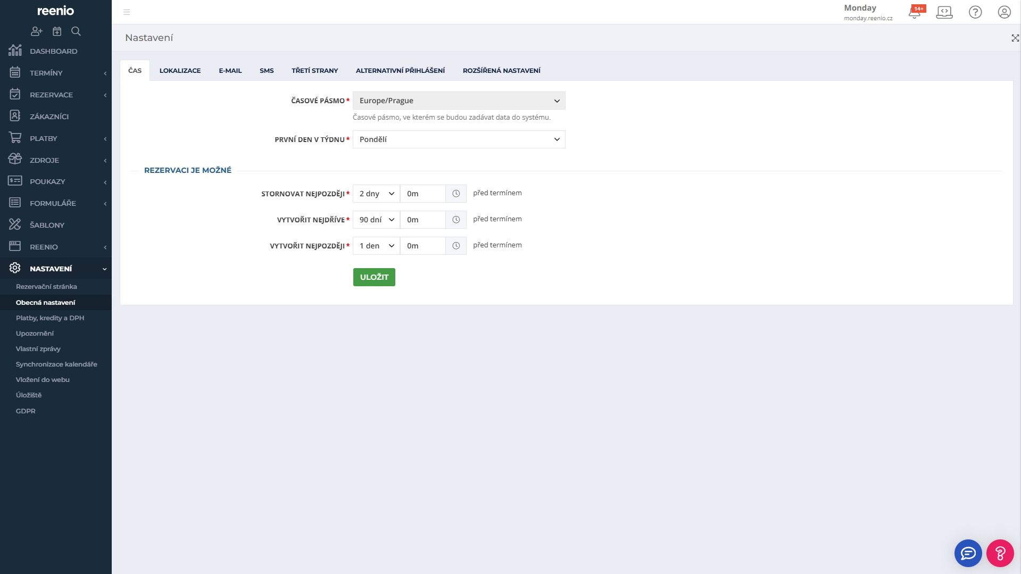Click the green Uložit button
1021x574 pixels.
tap(374, 277)
